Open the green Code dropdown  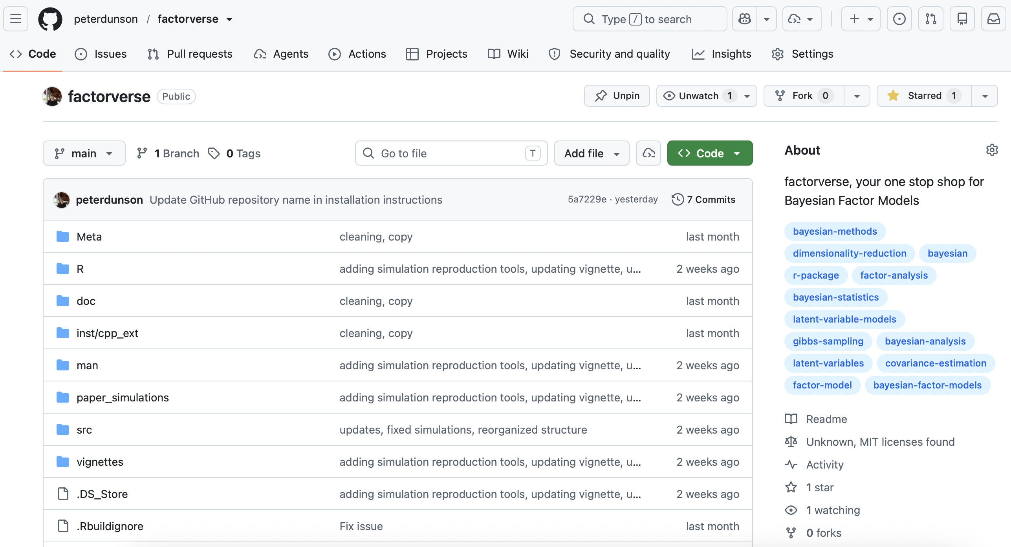(x=710, y=153)
